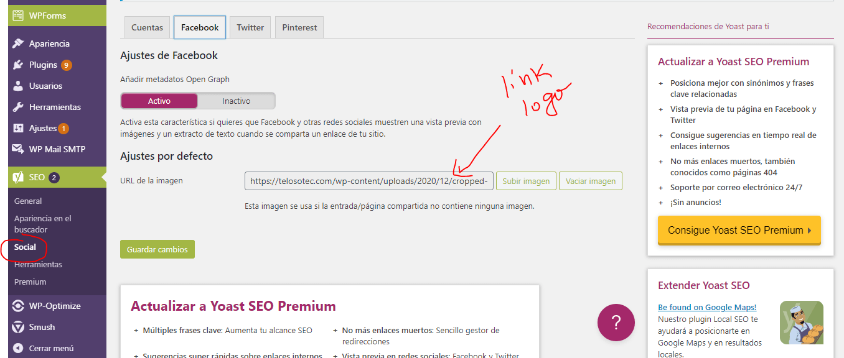Click the WP-Optimize circular icon
The image size is (844, 358).
coord(18,306)
